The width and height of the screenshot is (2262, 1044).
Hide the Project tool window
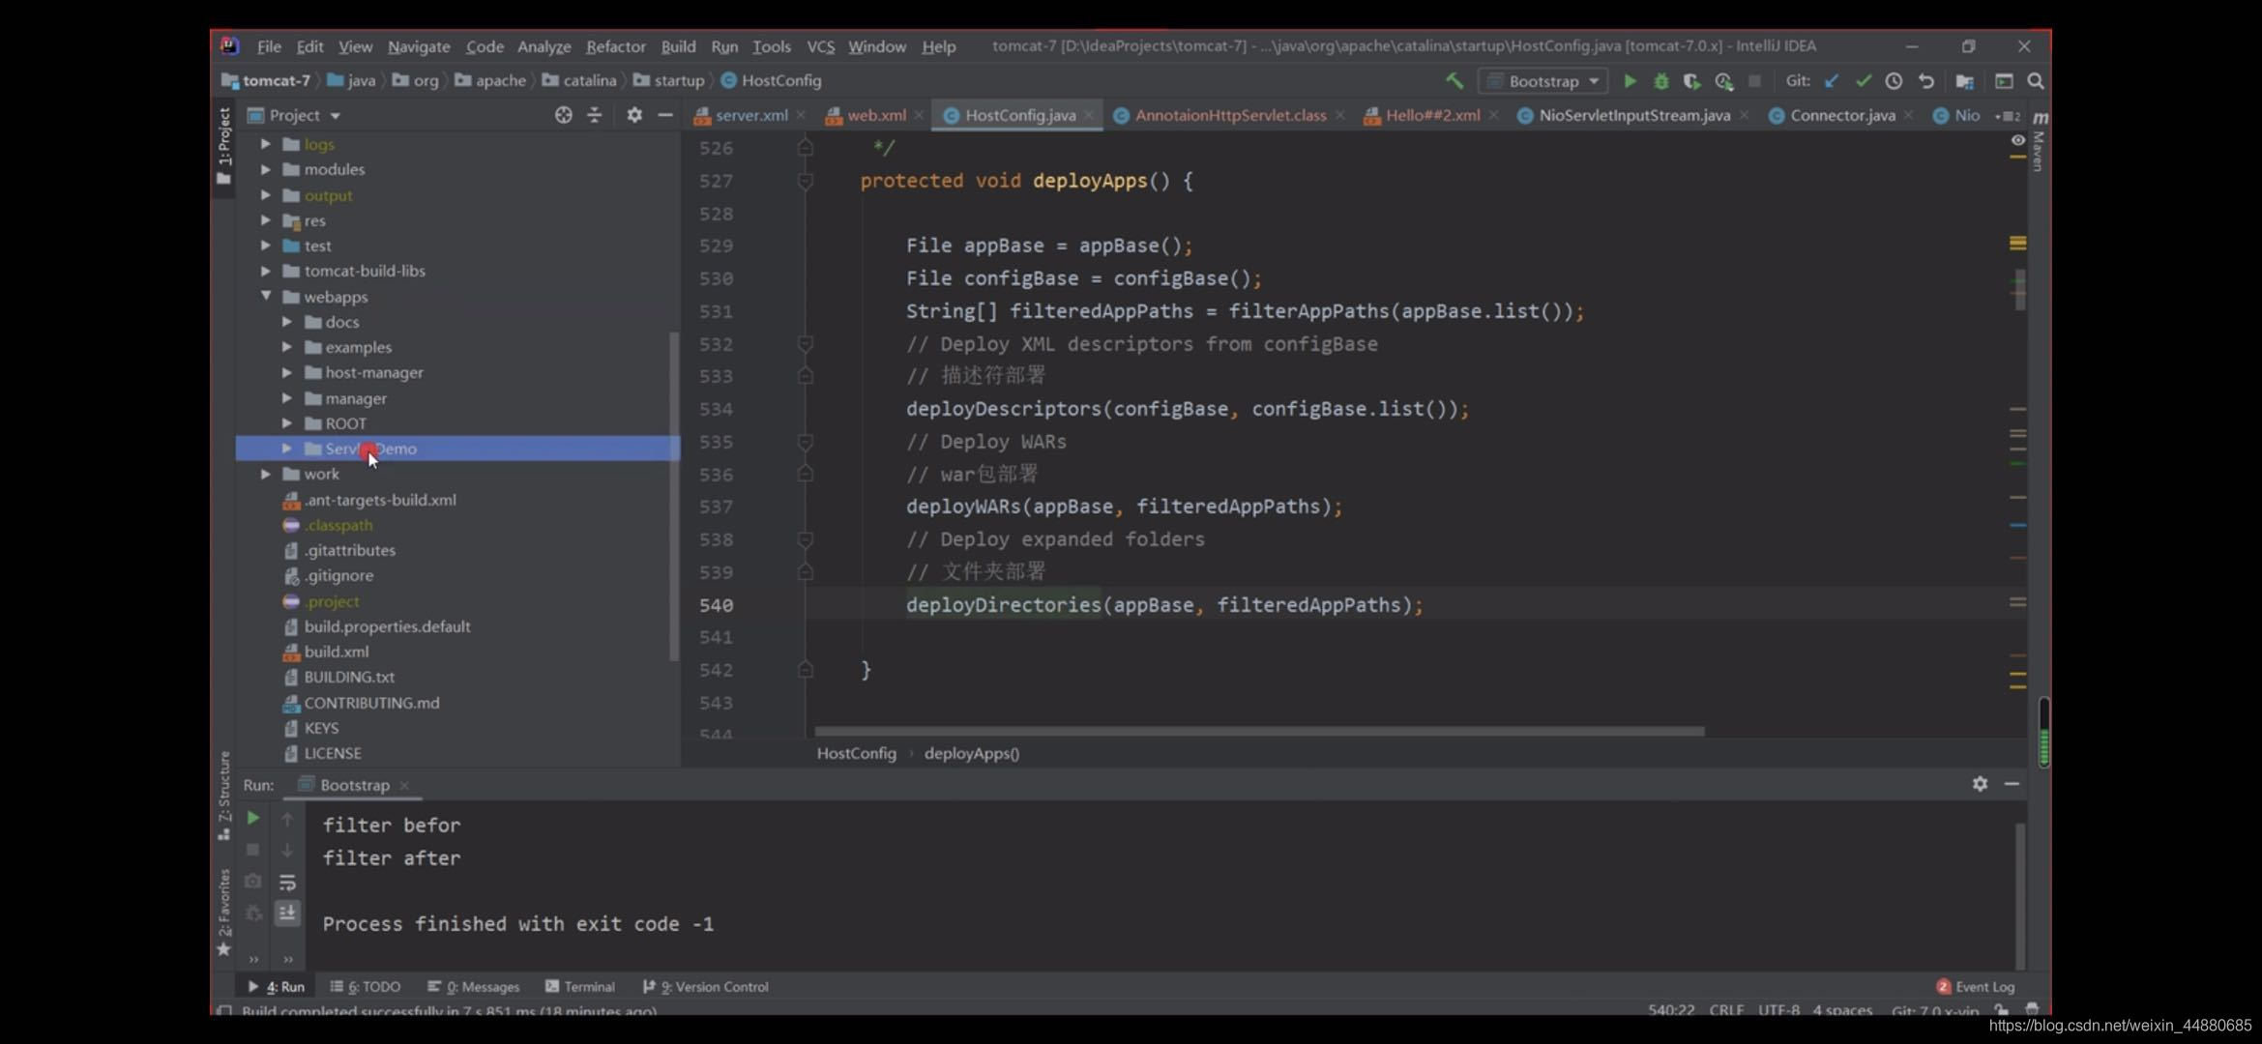click(x=664, y=115)
